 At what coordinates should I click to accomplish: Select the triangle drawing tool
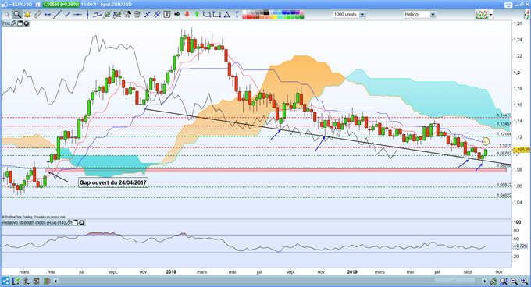[x=227, y=15]
